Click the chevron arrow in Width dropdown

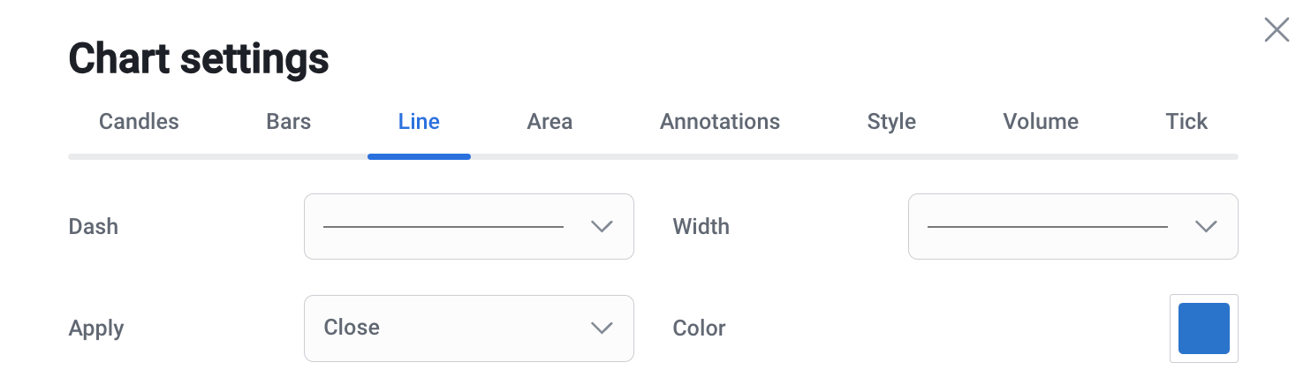point(1206,227)
